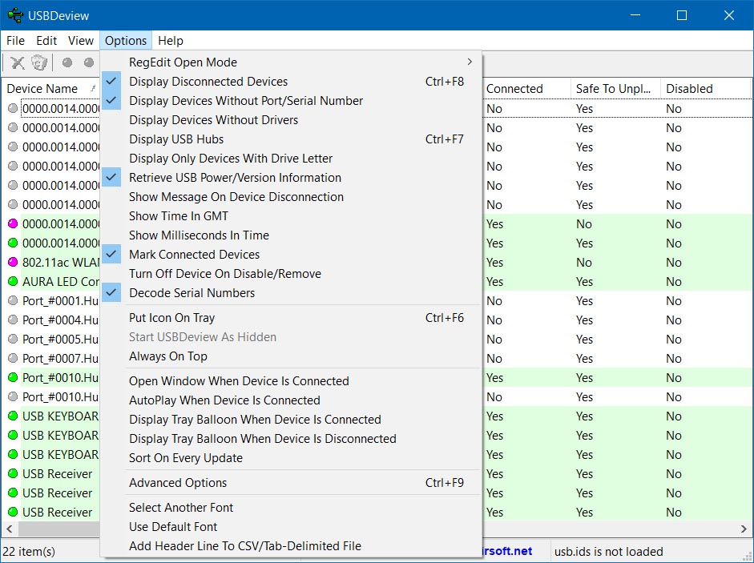Select the 802.11ac WLAN device name
The height and width of the screenshot is (563, 754).
(61, 263)
